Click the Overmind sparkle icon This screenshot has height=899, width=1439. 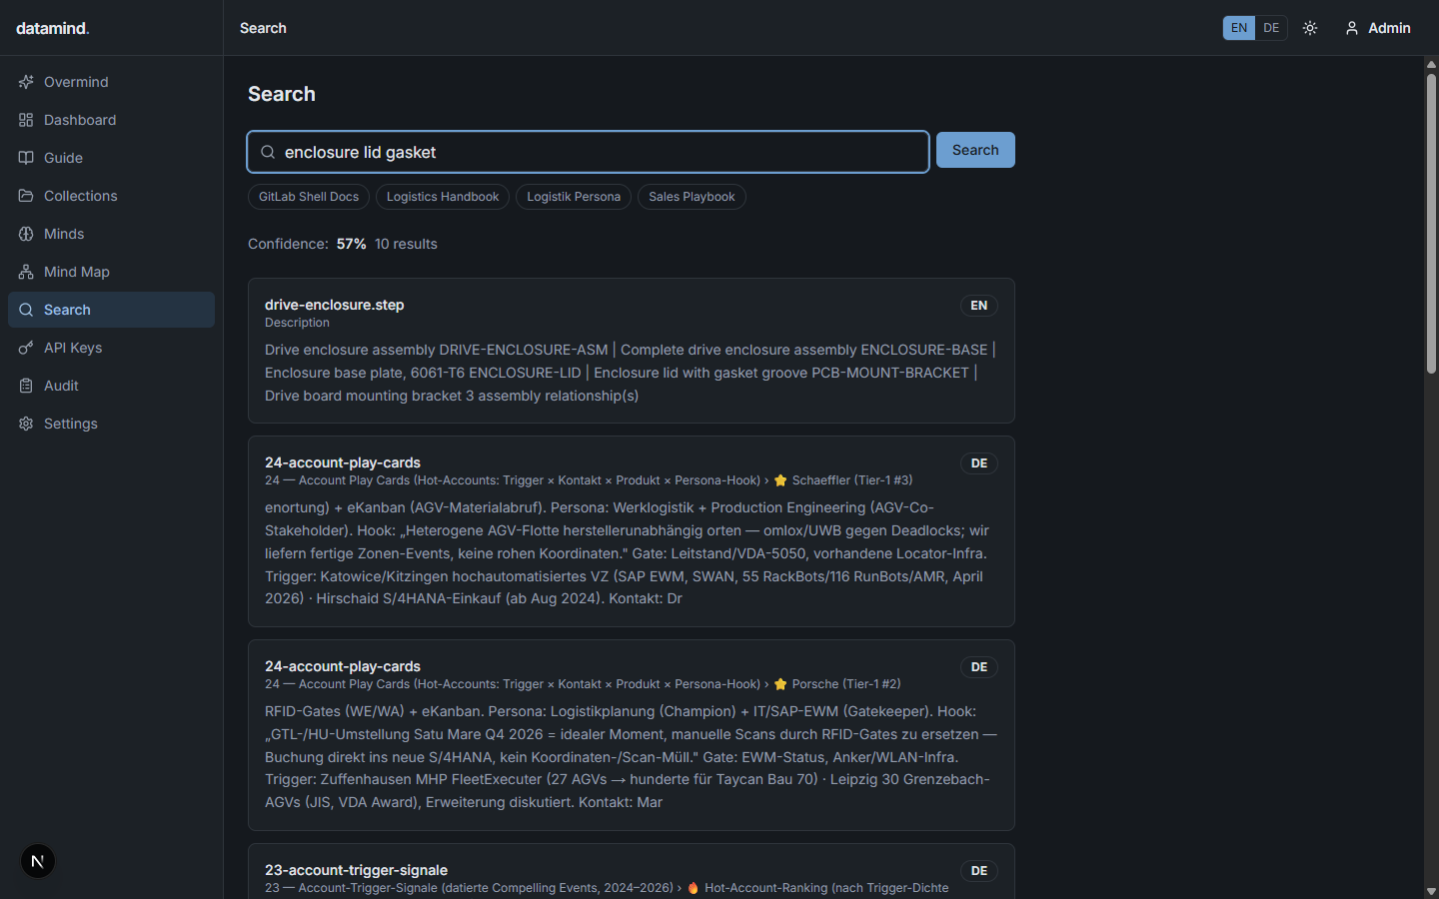[26, 82]
